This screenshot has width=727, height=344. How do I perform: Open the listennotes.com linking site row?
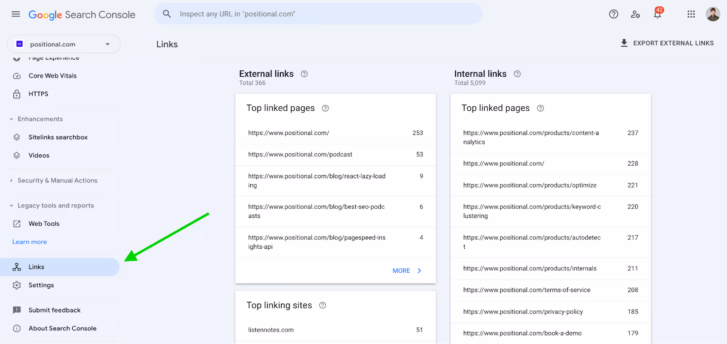point(335,330)
